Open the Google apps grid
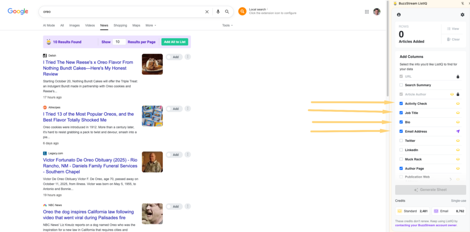470x232 pixels. click(367, 12)
